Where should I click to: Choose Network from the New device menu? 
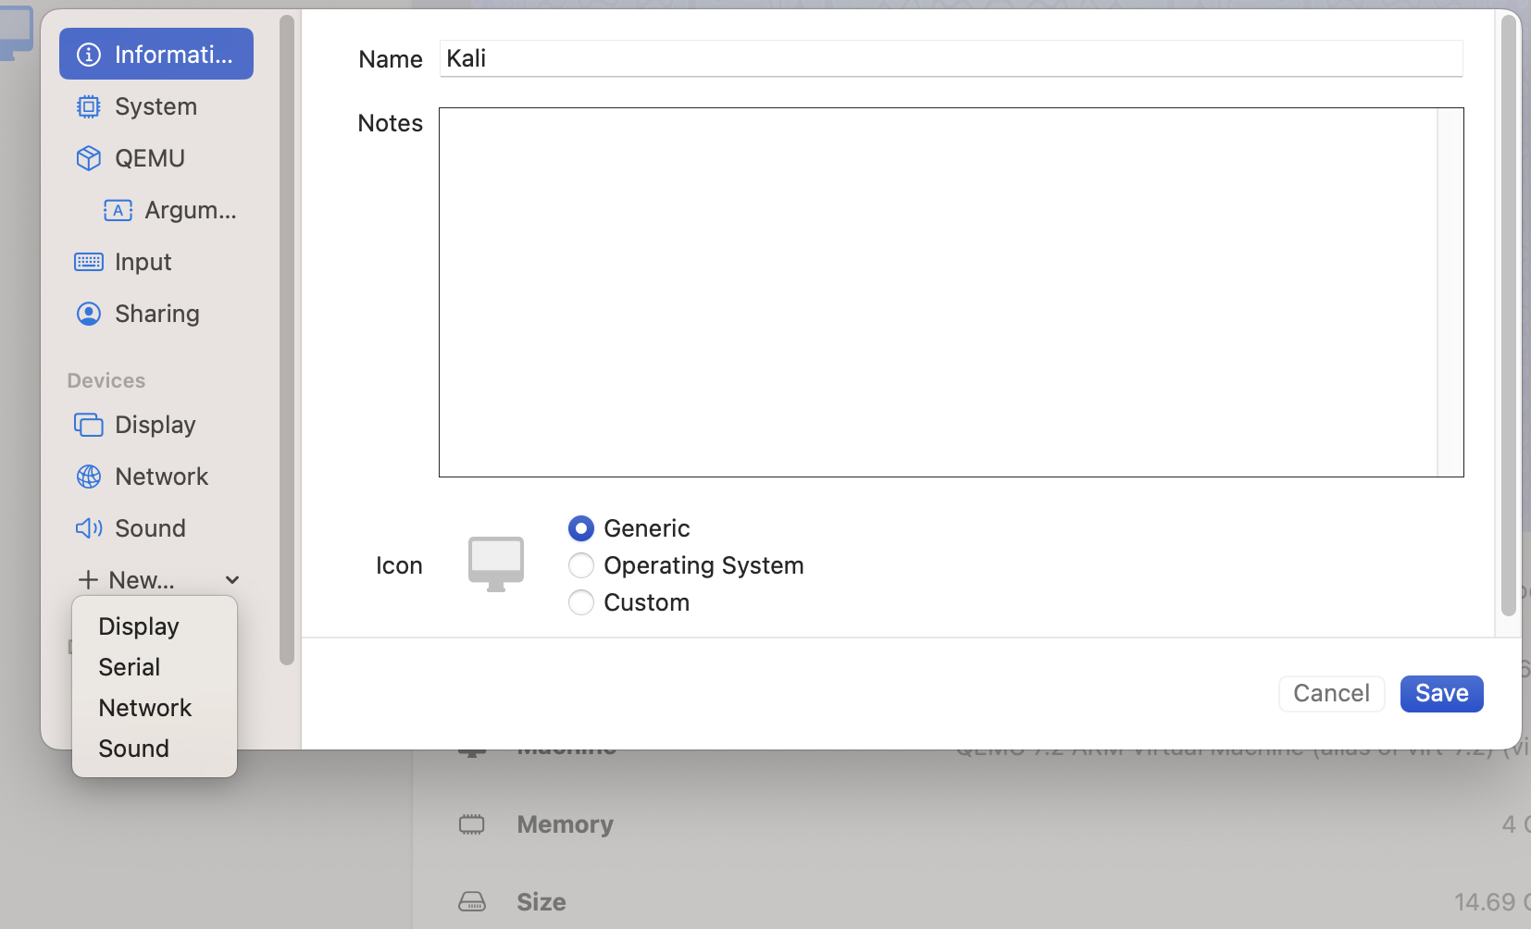pyautogui.click(x=145, y=708)
